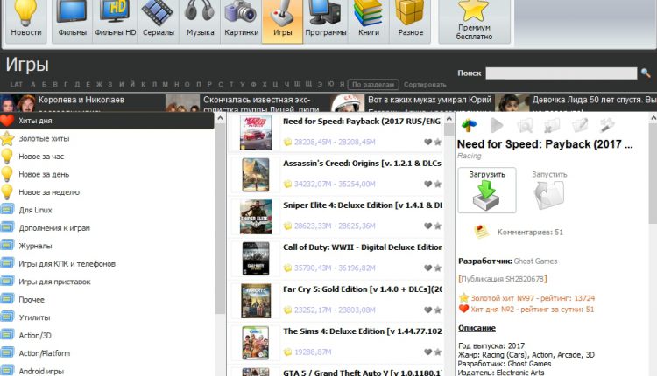Click the search-in-folder icon in details toolbar

(x=524, y=125)
